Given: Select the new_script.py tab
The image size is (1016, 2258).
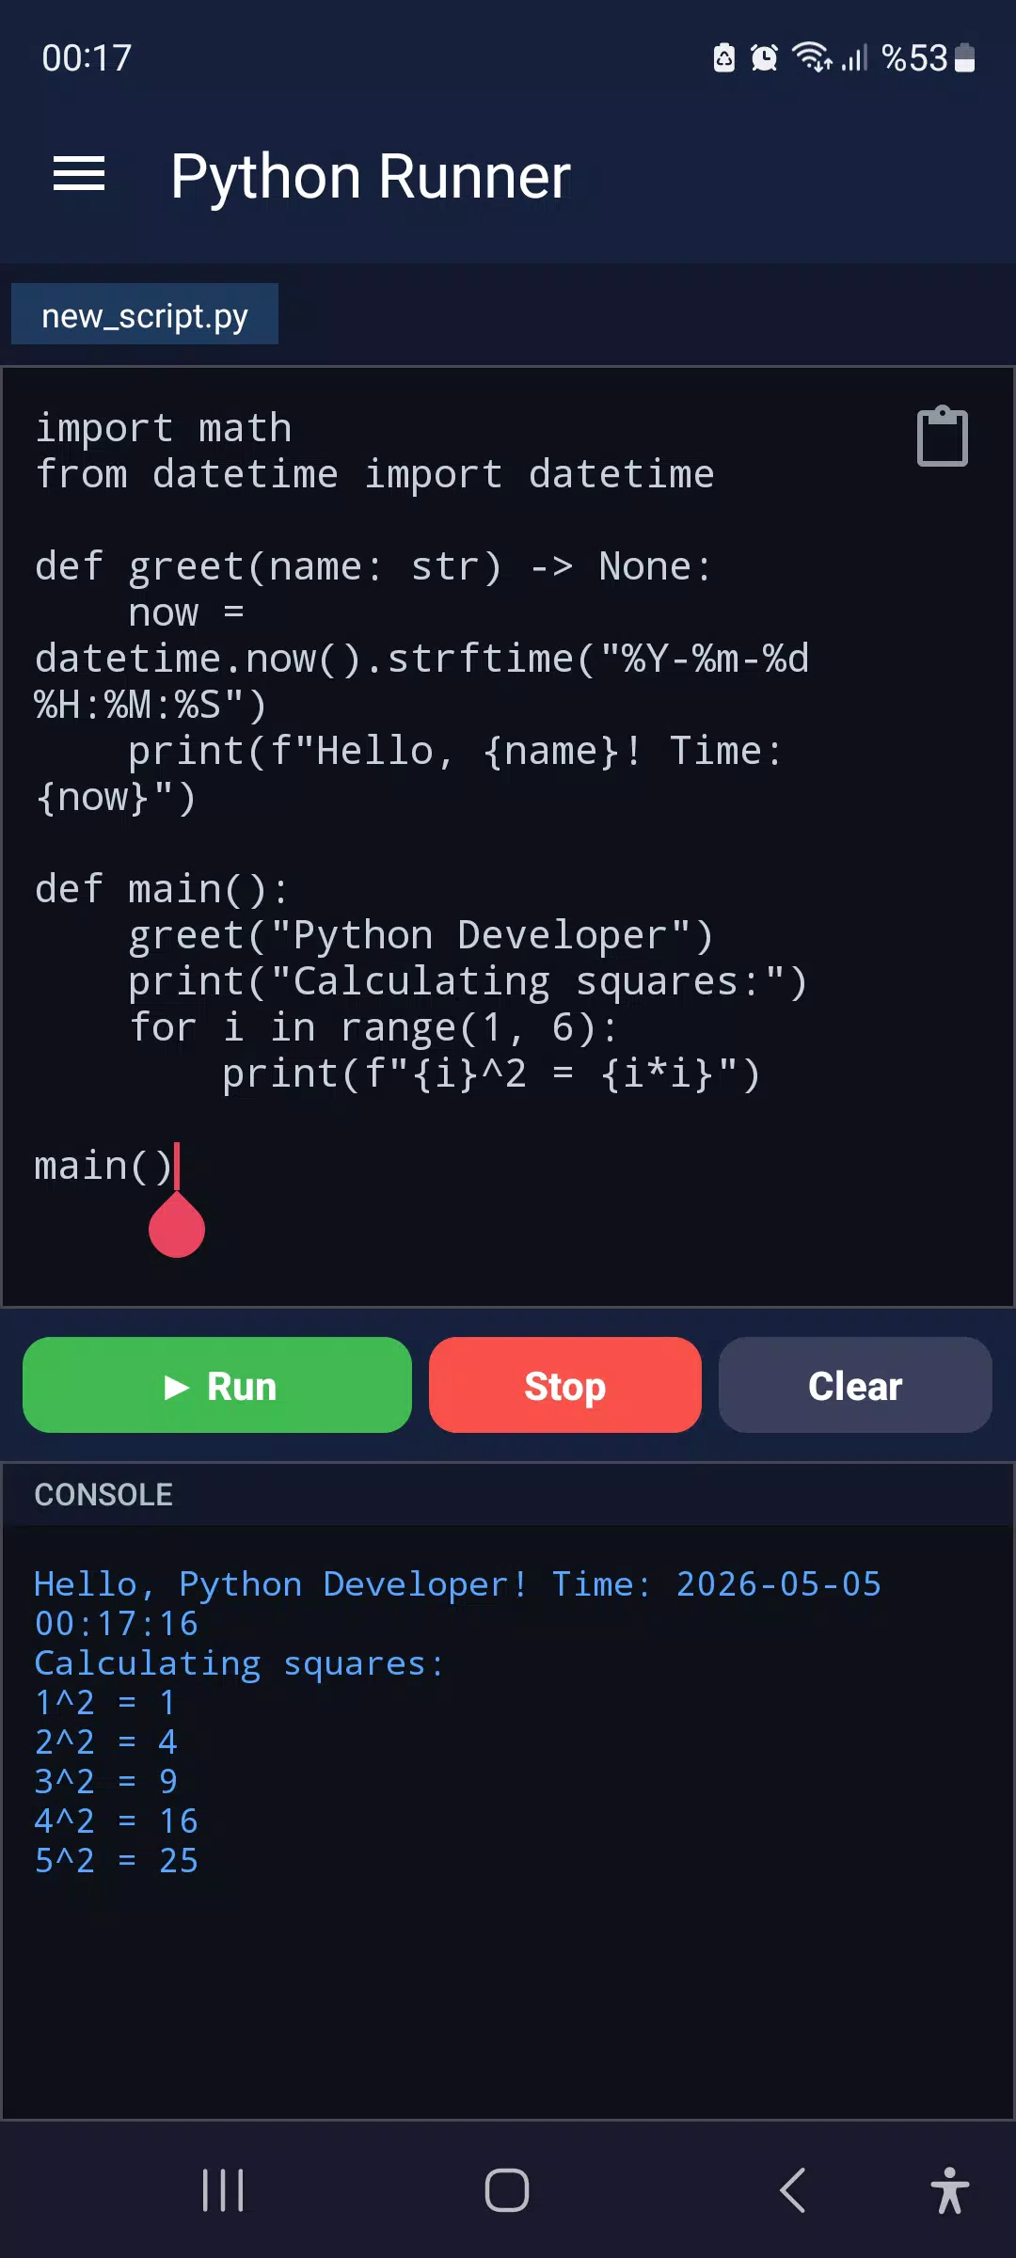Looking at the screenshot, I should 145,314.
